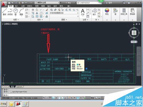The width and height of the screenshot is (143, 107).
Task: Open the Circle tool dropdown arrow
Action: click(x=15, y=16)
